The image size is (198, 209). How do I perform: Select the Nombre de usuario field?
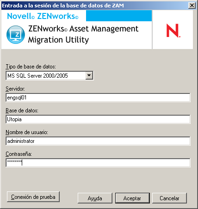pyautogui.click(x=98, y=141)
